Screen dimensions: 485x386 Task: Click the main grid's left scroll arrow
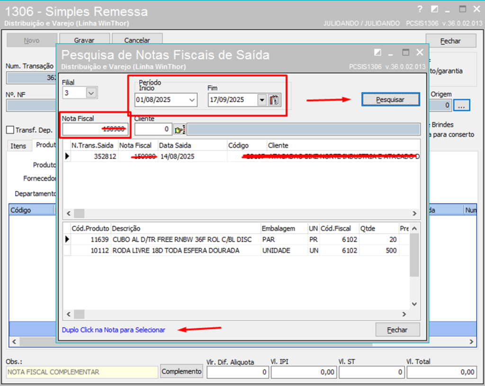click(14, 342)
